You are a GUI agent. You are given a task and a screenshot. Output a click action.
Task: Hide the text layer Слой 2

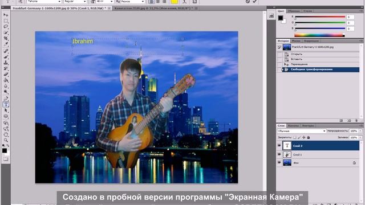[279, 146]
